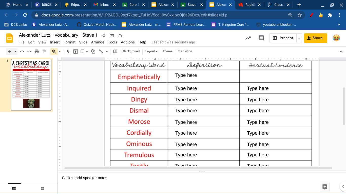
Task: Click the yellow Share button
Action: (x=315, y=38)
